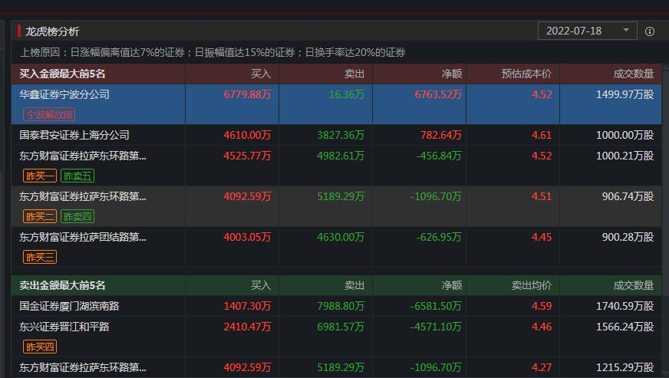The width and height of the screenshot is (669, 378).
Task: Click the info icon beside the date selector
Action: click(x=650, y=31)
